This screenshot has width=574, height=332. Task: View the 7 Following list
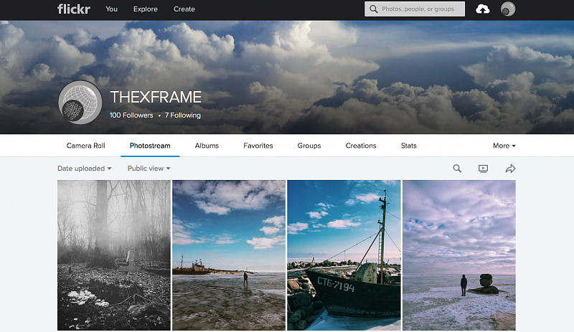(x=183, y=115)
